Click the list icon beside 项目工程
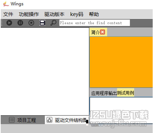This screenshot has width=153, height=133. coord(12,120)
